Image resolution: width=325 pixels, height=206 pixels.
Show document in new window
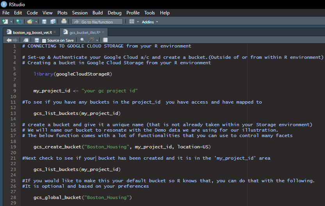click(x=26, y=40)
